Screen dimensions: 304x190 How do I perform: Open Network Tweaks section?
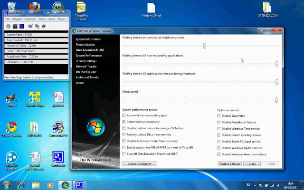[x=86, y=66]
